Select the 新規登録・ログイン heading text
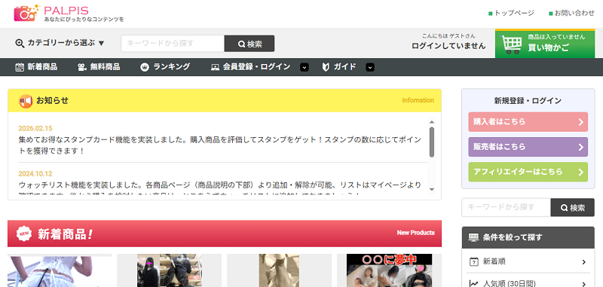The width and height of the screenshot is (603, 287). (x=528, y=101)
